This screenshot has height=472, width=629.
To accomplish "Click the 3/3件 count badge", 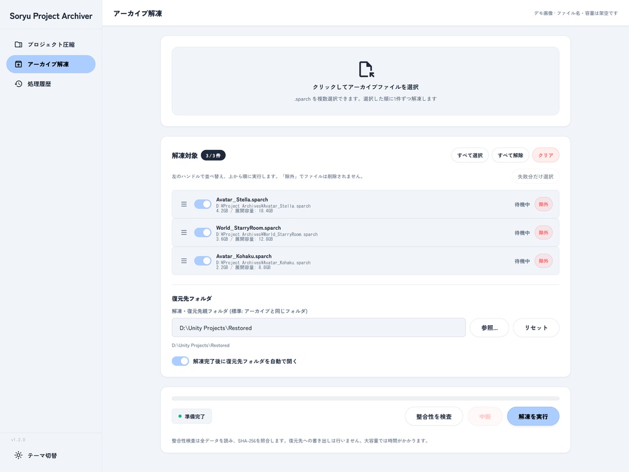I will click(213, 155).
